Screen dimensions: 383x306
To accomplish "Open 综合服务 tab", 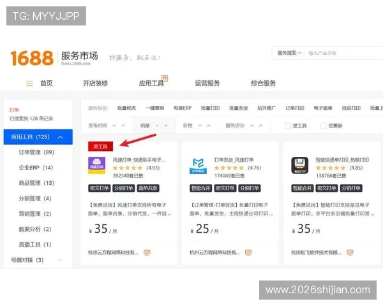I will coord(263,84).
